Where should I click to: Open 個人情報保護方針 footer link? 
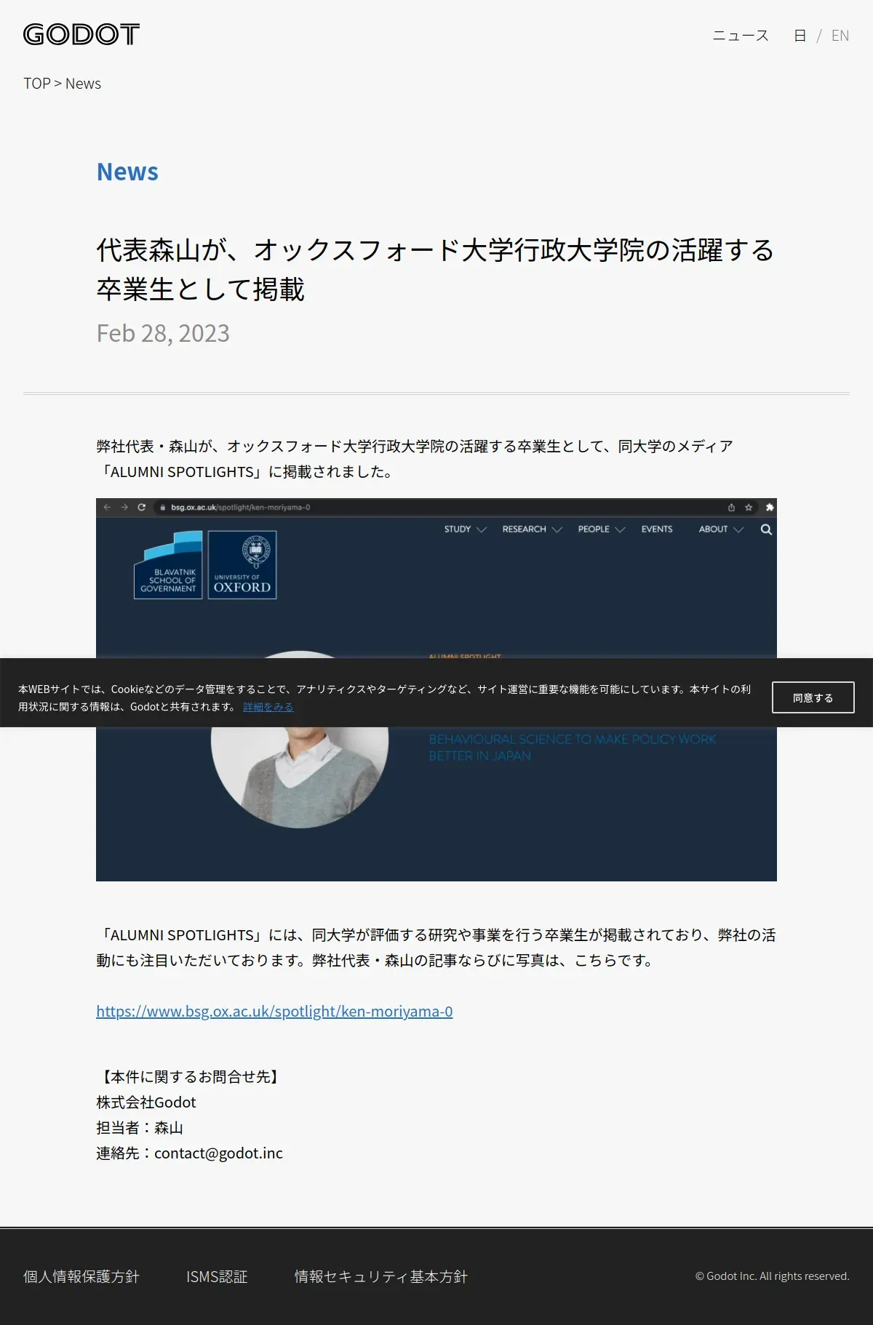point(81,1276)
